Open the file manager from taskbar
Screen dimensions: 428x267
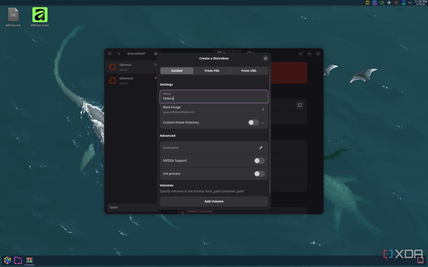[18, 260]
